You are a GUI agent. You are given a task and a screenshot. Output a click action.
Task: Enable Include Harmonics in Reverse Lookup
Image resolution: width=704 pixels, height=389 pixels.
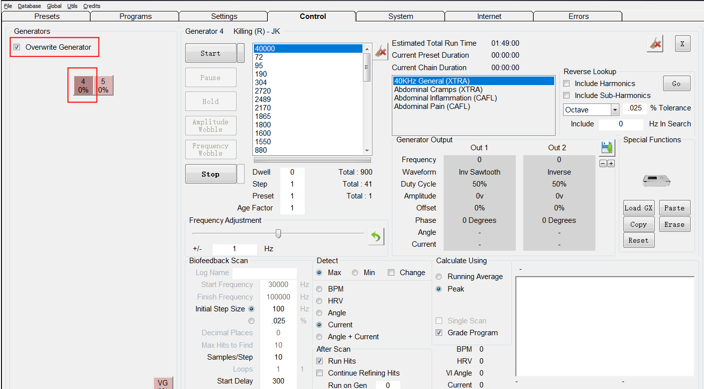tap(567, 84)
